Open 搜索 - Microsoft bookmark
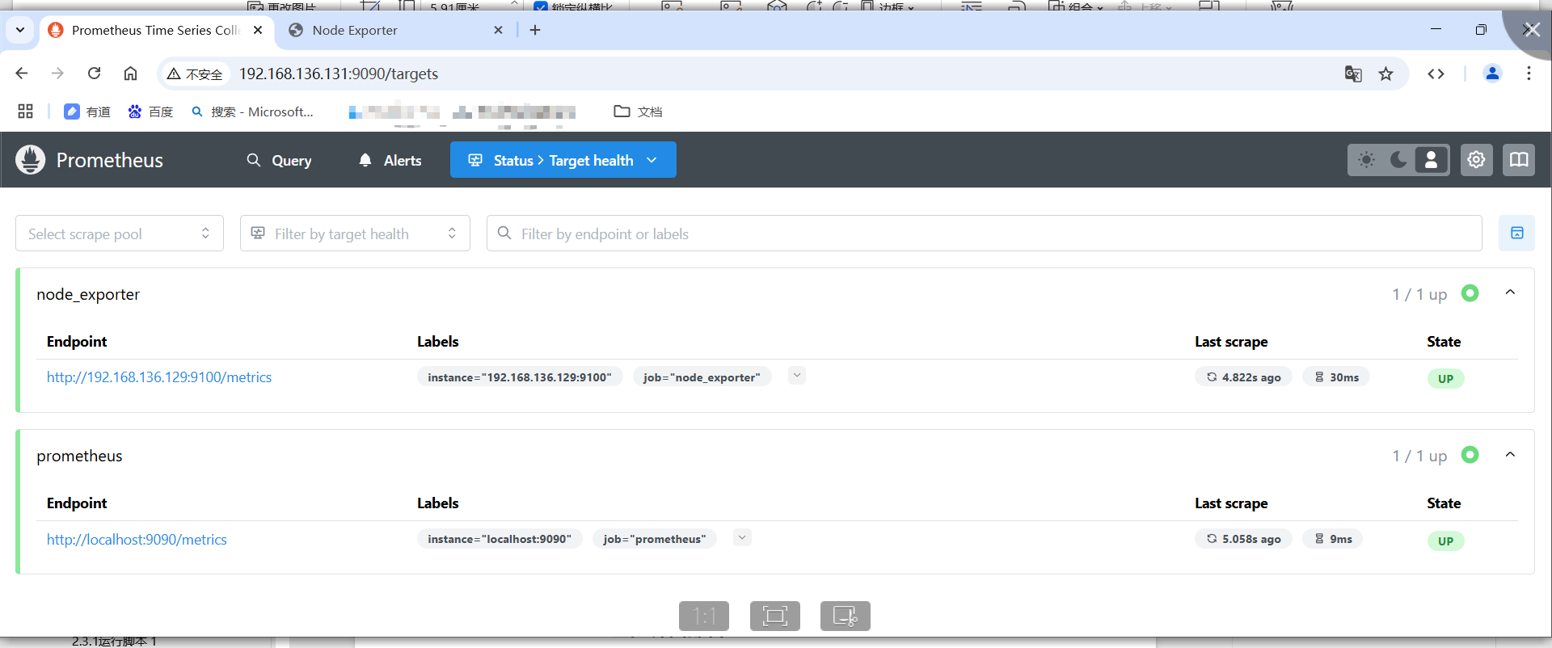This screenshot has width=1552, height=648. point(252,112)
